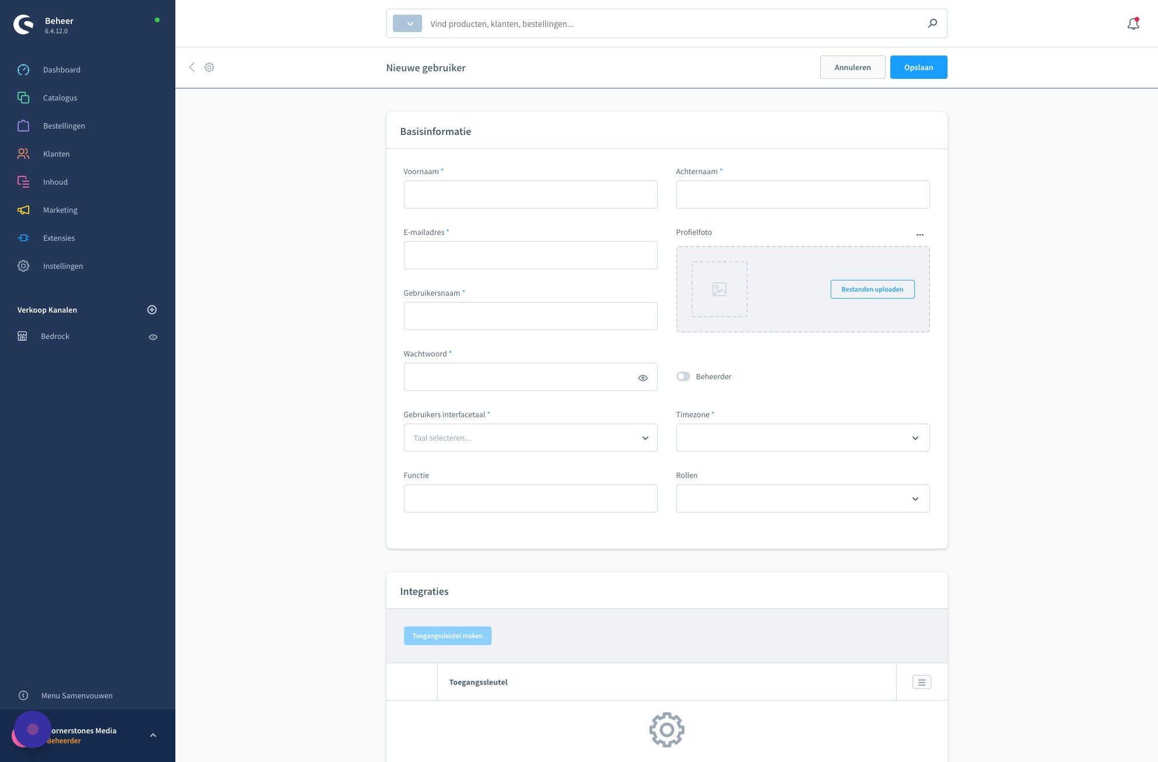The image size is (1158, 762).
Task: Click Menu Samenvouwen label
Action: [77, 695]
